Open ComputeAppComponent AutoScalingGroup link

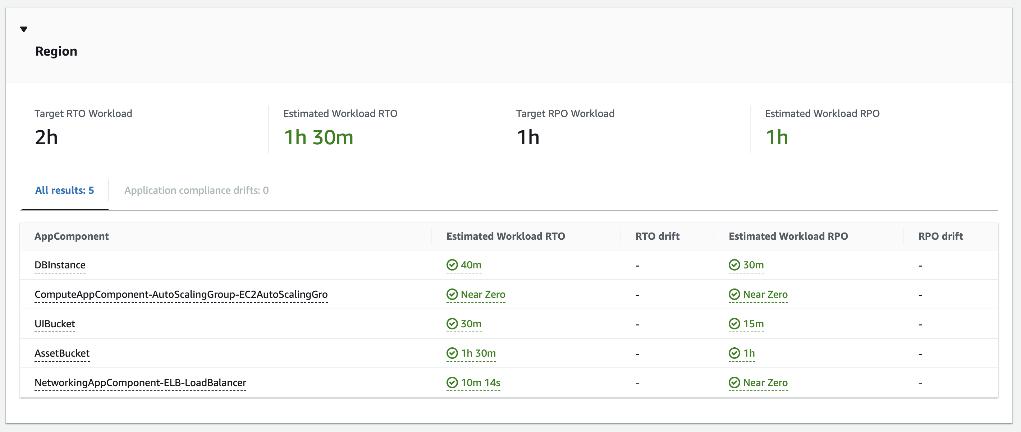click(x=181, y=294)
